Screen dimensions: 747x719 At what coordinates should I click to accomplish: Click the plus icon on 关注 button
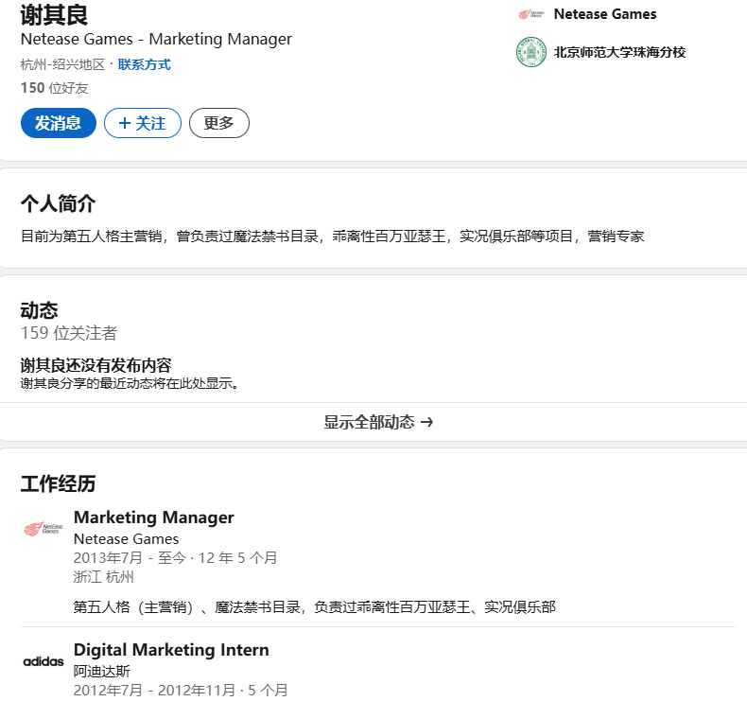[124, 123]
